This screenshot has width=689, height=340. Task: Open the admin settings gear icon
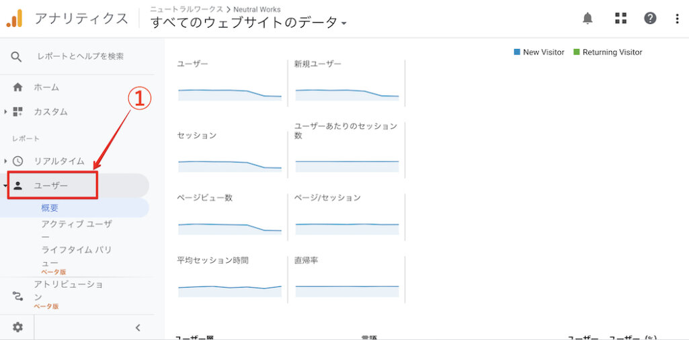[x=17, y=327]
